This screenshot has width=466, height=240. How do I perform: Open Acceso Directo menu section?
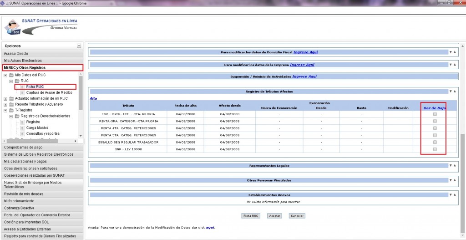tap(42, 54)
